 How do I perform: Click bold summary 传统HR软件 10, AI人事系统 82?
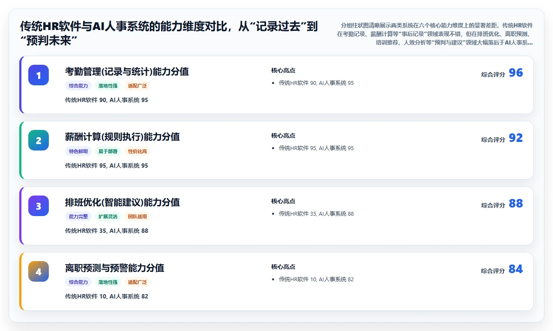tap(107, 296)
